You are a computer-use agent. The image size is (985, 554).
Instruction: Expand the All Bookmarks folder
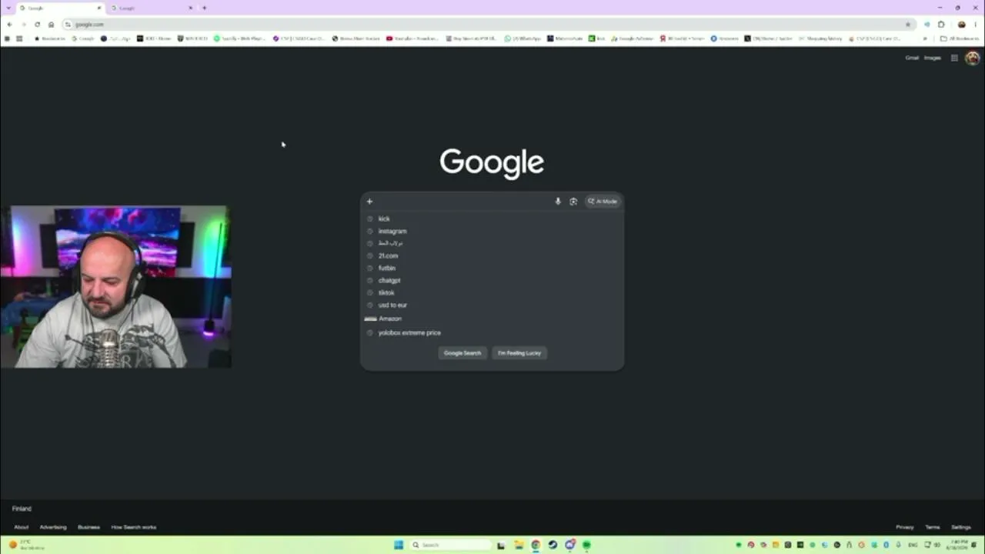point(958,38)
